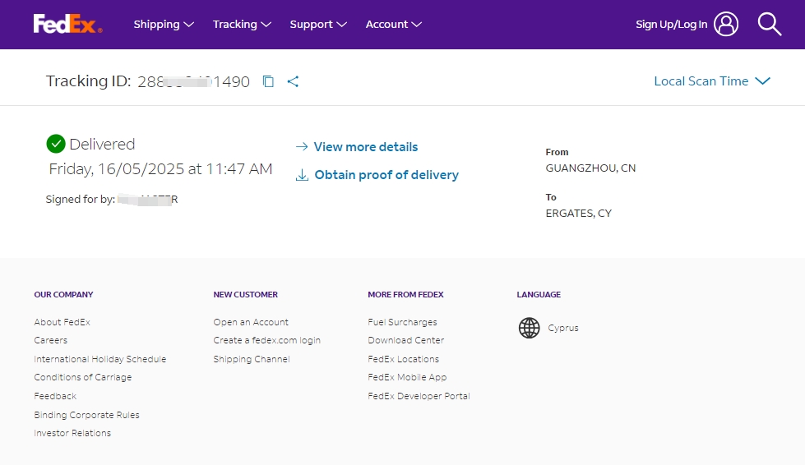The width and height of the screenshot is (805, 465).
Task: Click the NEW CUSTOMER heading
Action: coord(245,294)
